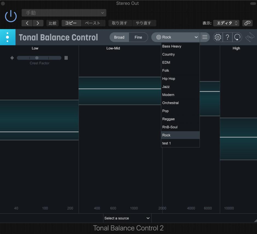The image size is (257, 234).
Task: Open the Help panel via question mark icon
Action: [227, 37]
